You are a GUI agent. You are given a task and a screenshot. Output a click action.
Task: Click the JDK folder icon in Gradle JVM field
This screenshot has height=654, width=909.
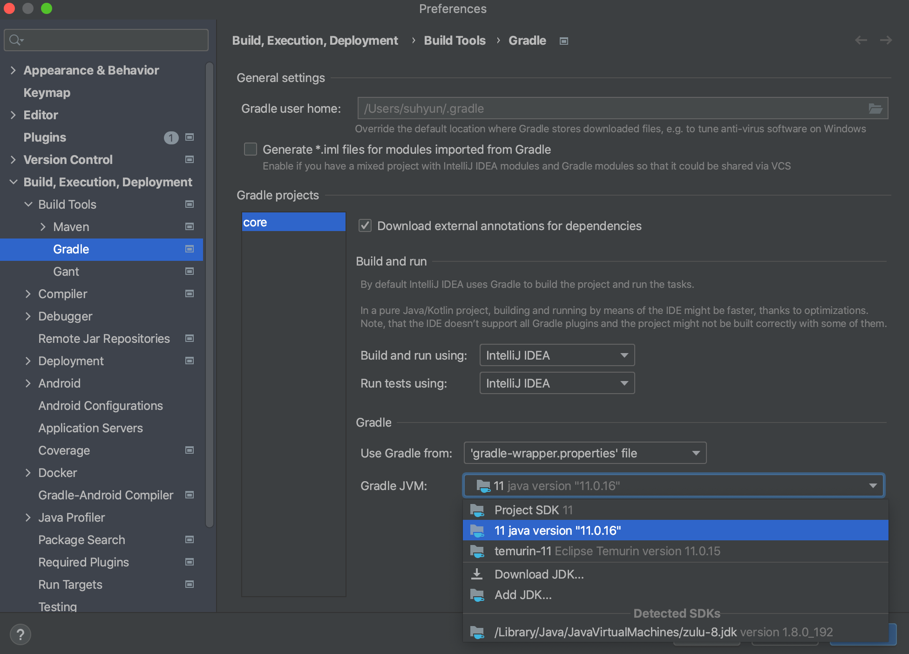[483, 486]
